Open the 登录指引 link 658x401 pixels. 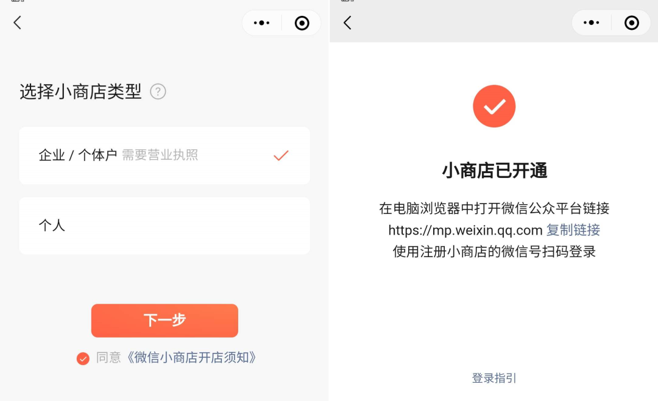494,378
